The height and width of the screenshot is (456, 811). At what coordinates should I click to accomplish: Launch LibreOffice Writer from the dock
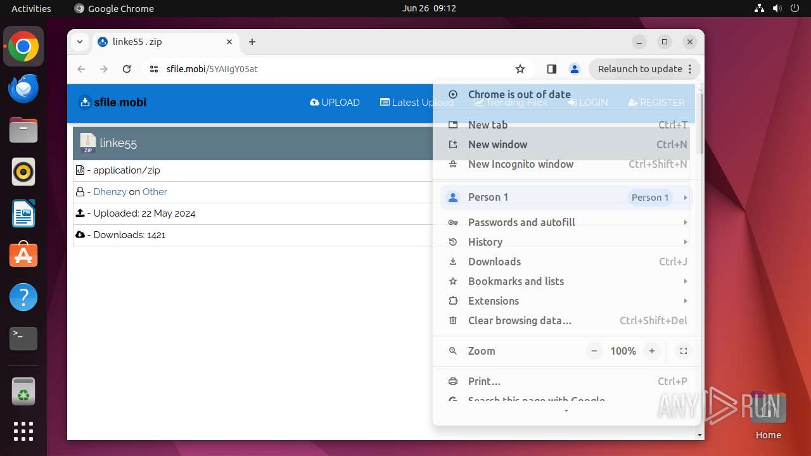coord(23,213)
